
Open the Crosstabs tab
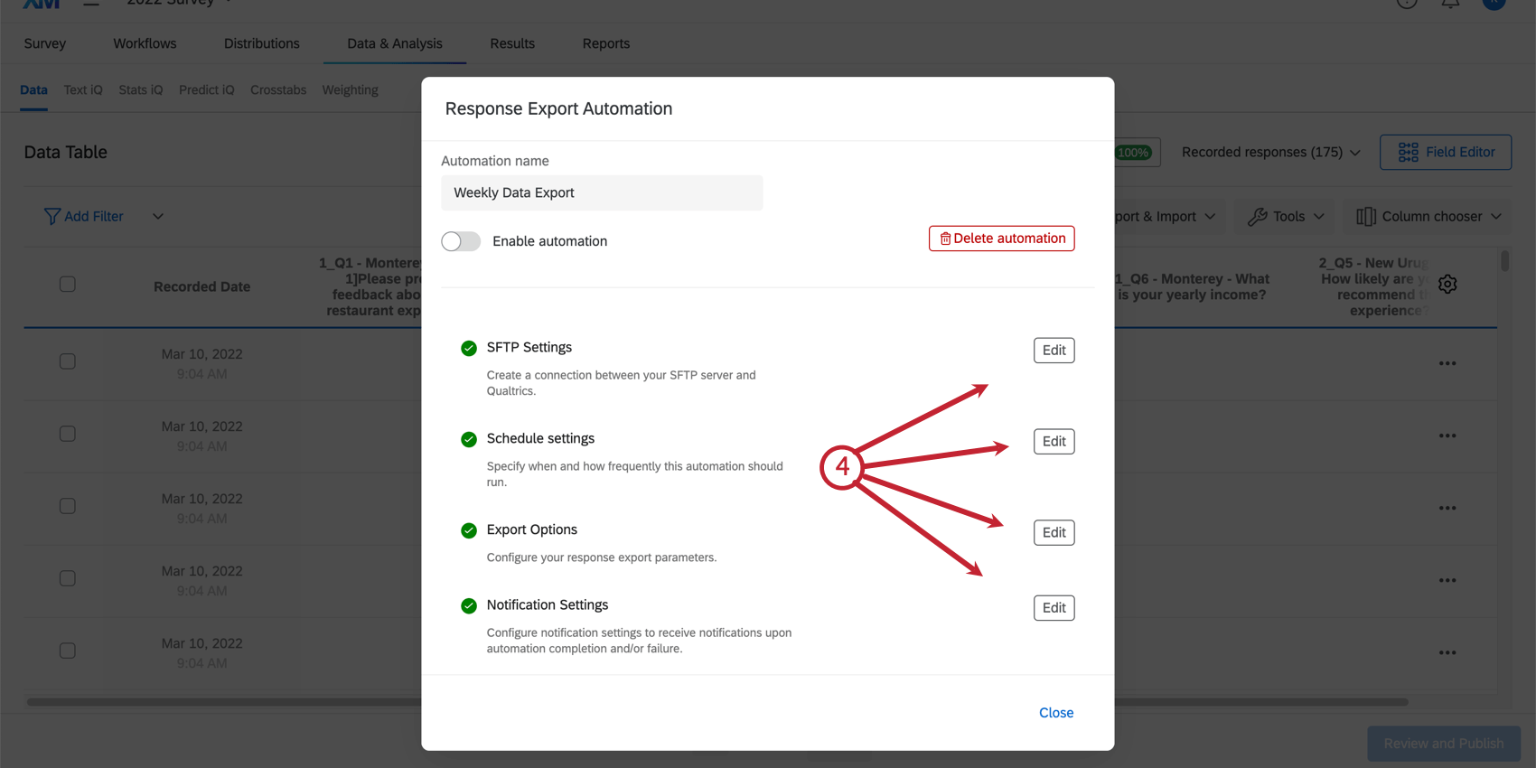[x=277, y=89]
